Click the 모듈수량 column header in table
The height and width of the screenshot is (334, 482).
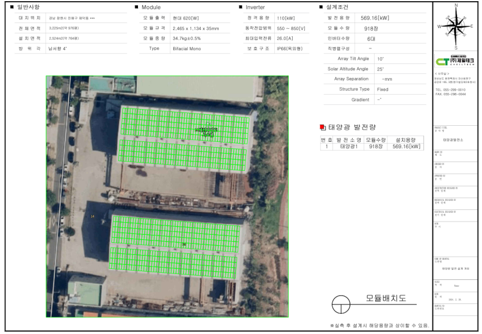[x=376, y=139]
